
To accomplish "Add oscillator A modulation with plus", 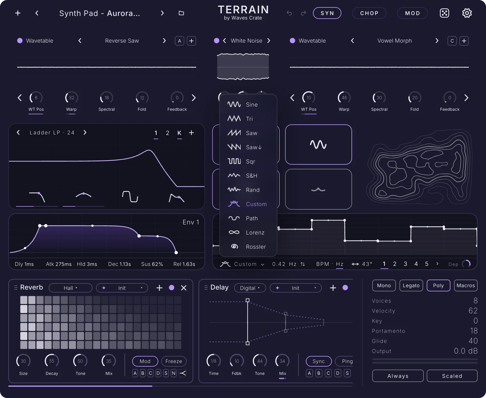I will tap(191, 41).
